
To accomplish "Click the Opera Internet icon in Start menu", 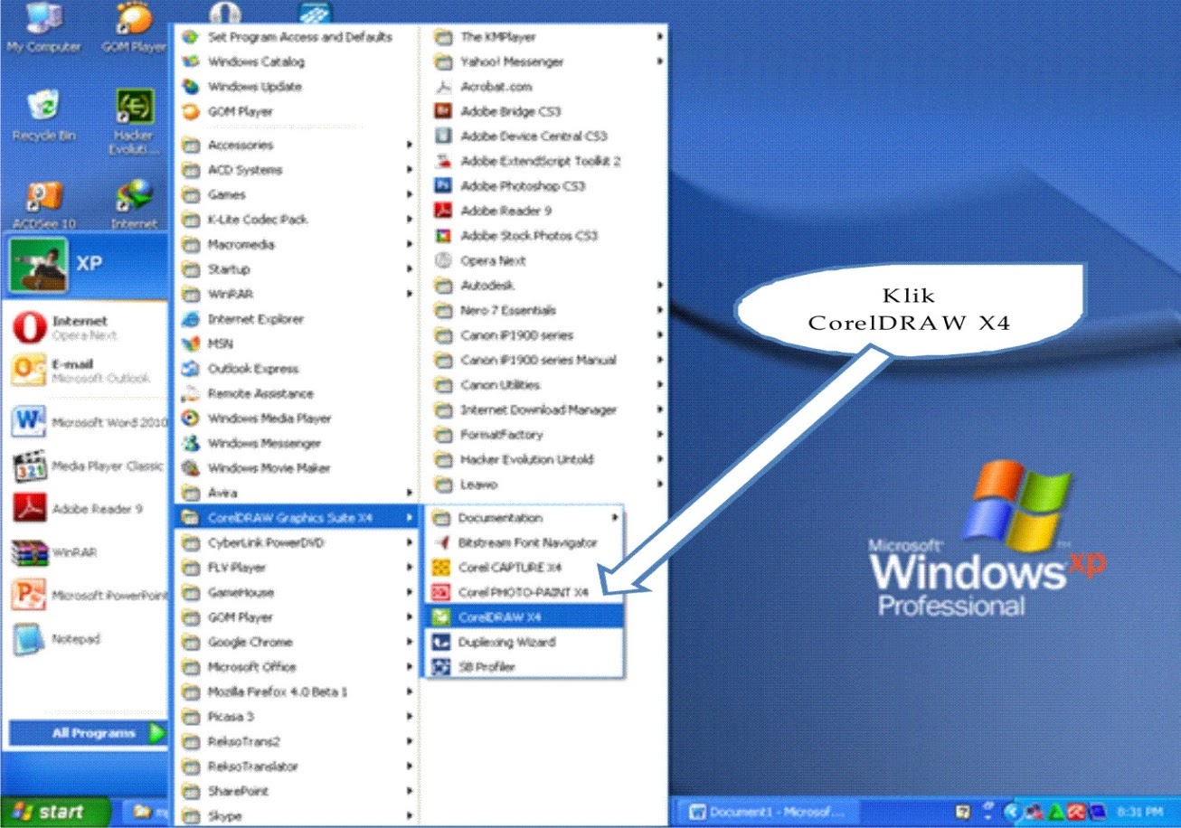I will pyautogui.click(x=28, y=327).
